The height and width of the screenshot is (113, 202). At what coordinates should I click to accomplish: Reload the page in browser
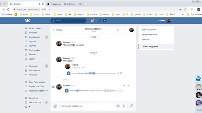[8, 9]
